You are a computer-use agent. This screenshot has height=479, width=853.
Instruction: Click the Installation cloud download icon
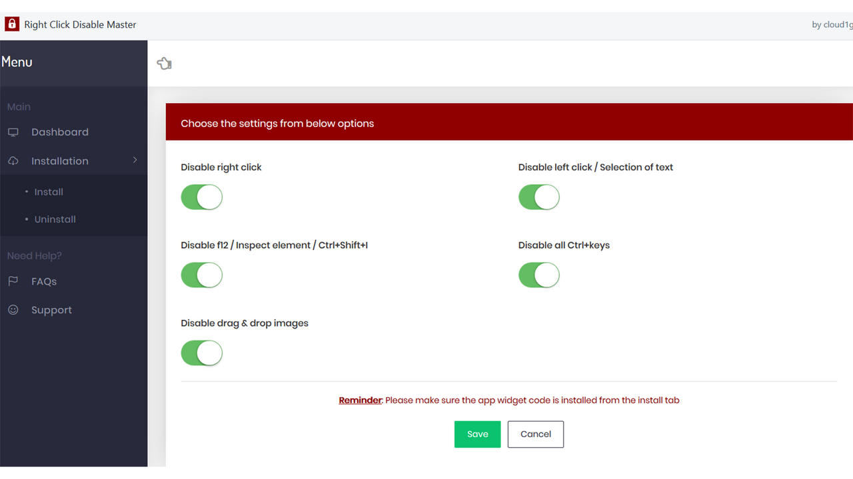point(13,161)
